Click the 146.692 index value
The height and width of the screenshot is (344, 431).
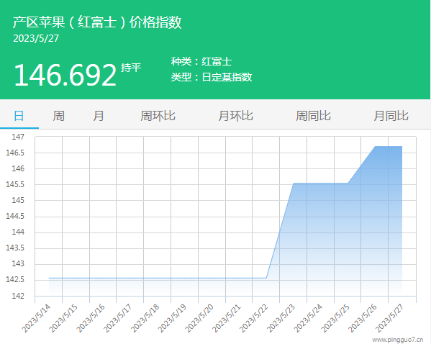click(x=65, y=75)
